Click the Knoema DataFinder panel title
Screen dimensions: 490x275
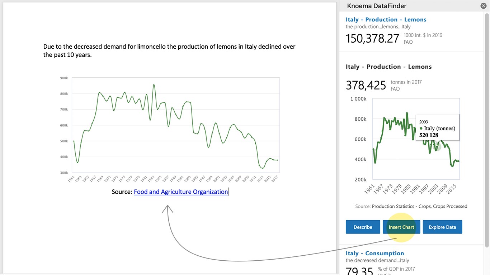point(377,6)
